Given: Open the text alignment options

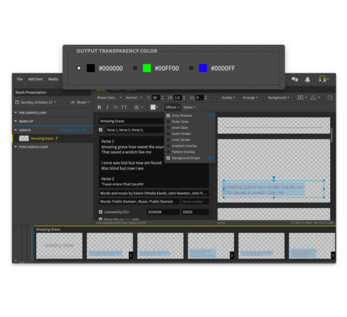Looking at the screenshot, I should click(x=139, y=108).
